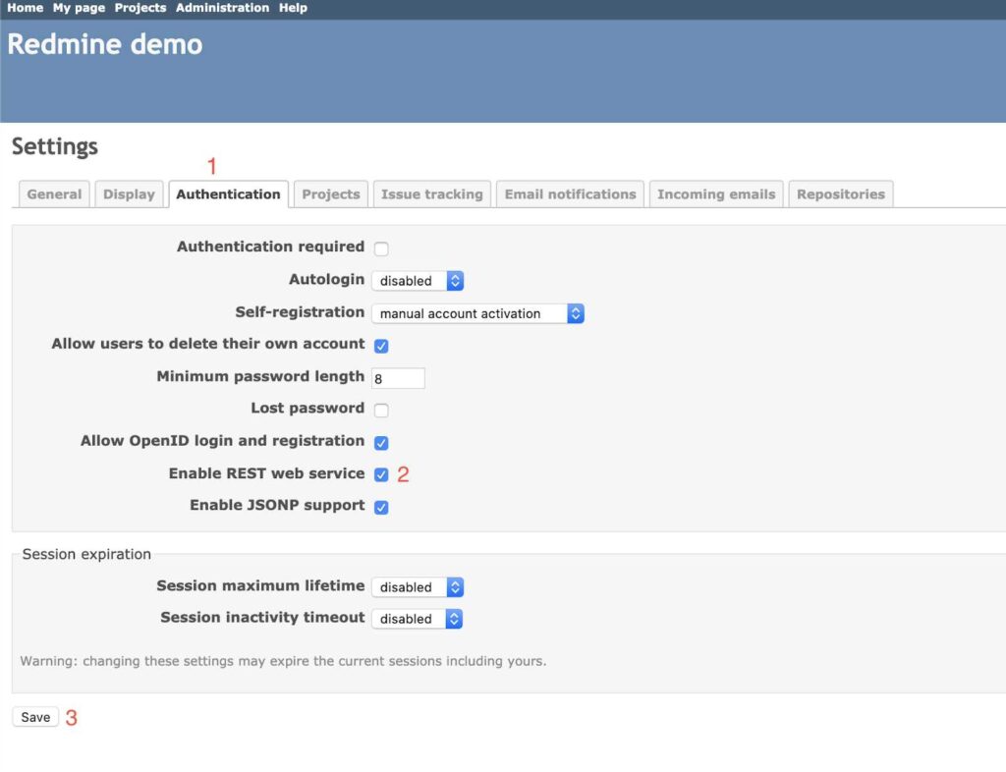
Task: Click the Redmine demo title
Action: [x=104, y=44]
